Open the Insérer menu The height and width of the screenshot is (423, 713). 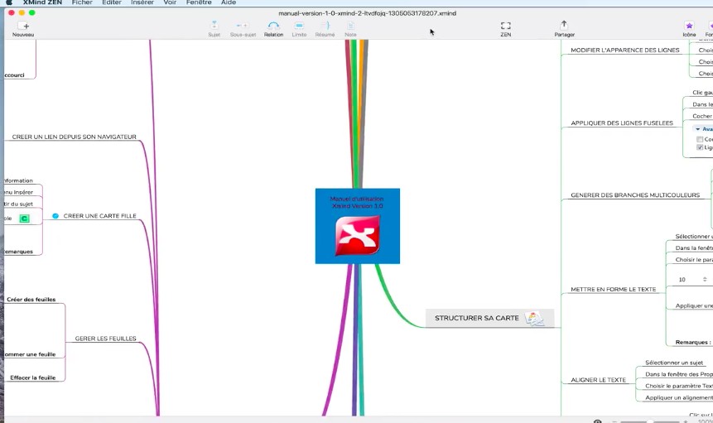click(x=142, y=2)
